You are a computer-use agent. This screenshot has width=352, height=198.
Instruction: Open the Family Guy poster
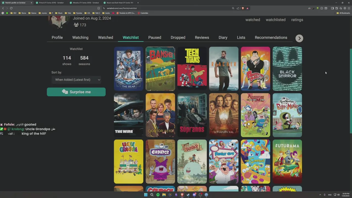click(224, 161)
